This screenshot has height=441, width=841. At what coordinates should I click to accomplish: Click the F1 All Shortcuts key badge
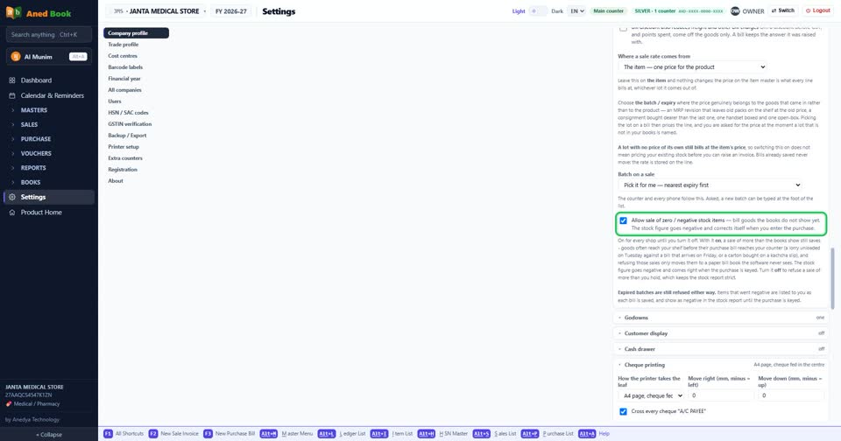tap(108, 433)
